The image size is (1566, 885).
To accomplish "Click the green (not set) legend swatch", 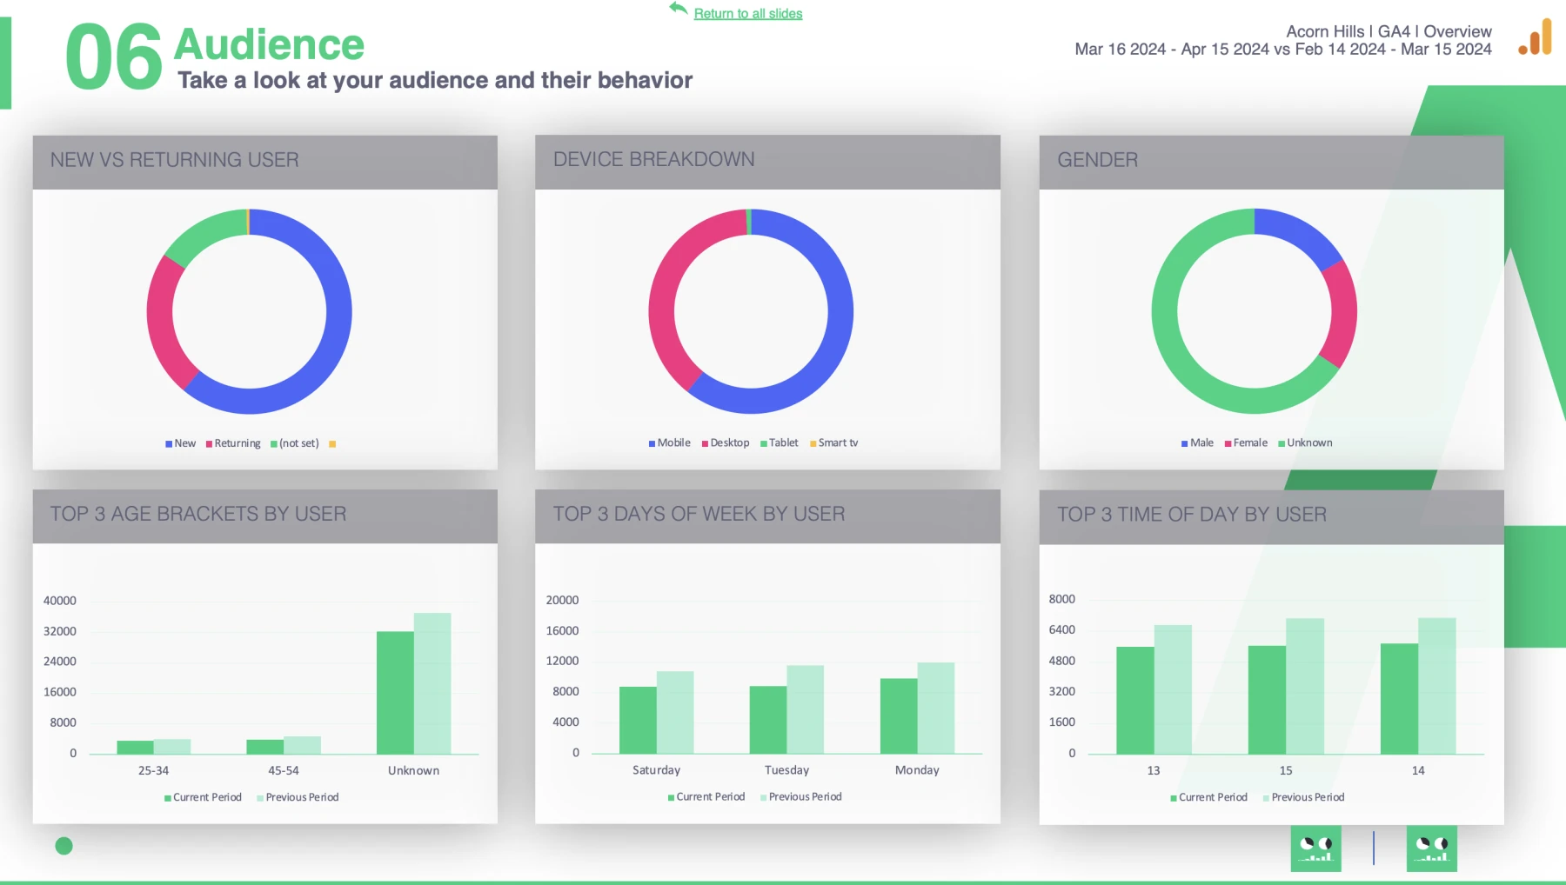I will 274,444.
